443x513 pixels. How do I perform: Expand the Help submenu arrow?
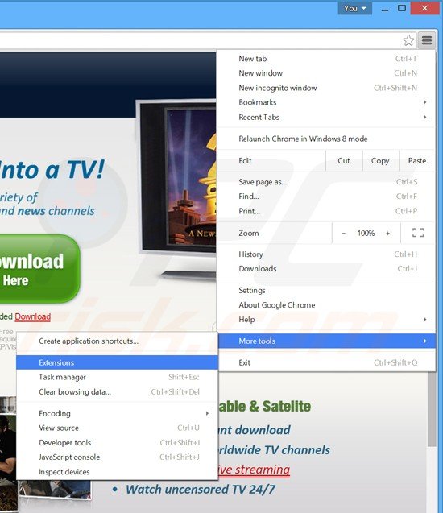click(x=424, y=319)
